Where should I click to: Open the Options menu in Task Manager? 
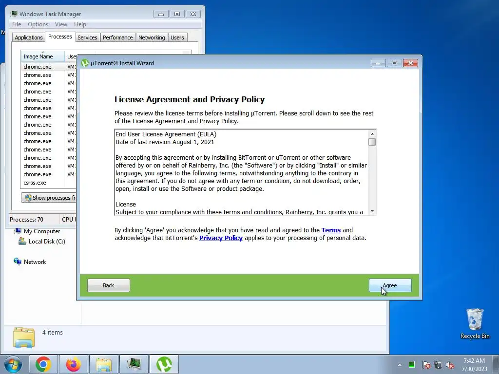pyautogui.click(x=38, y=24)
